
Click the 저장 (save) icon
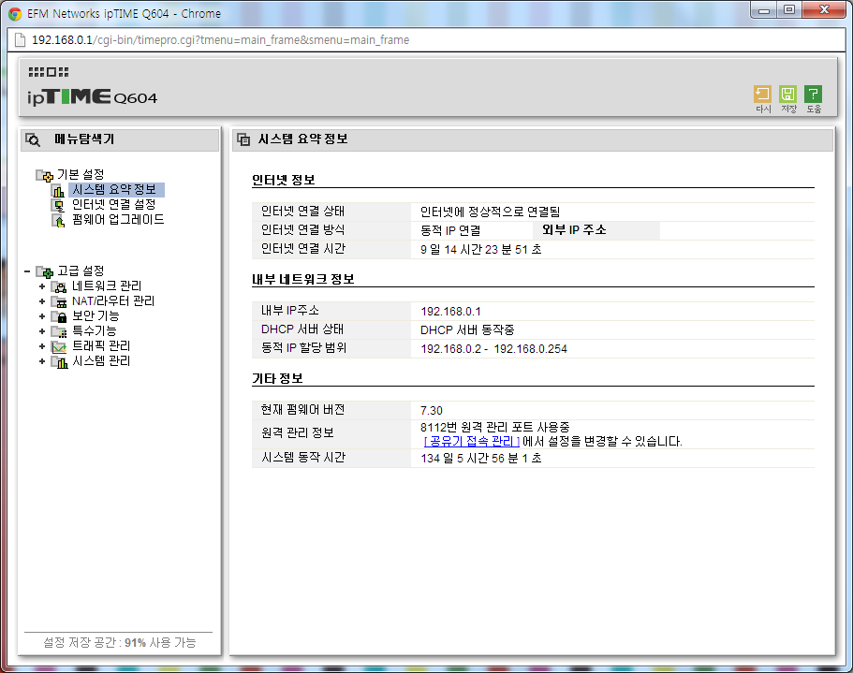pos(787,94)
